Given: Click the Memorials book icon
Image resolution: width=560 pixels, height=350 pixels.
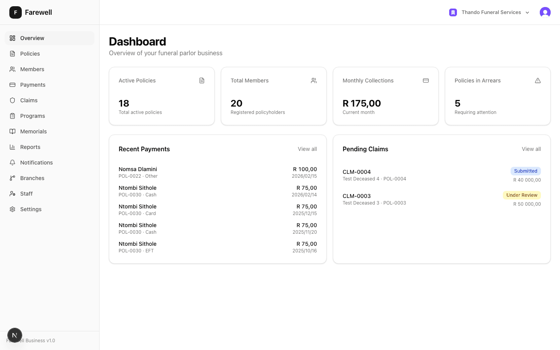Looking at the screenshot, I should coord(12,131).
